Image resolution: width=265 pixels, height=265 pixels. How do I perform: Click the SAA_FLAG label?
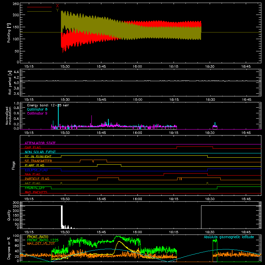(32, 174)
